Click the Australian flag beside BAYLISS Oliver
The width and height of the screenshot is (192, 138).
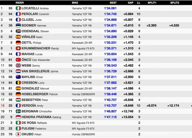tap(18, 77)
